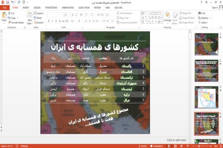Viewport: 223px width, 148px height.
Task: Click zoom in plus button
Action: pos(211,146)
